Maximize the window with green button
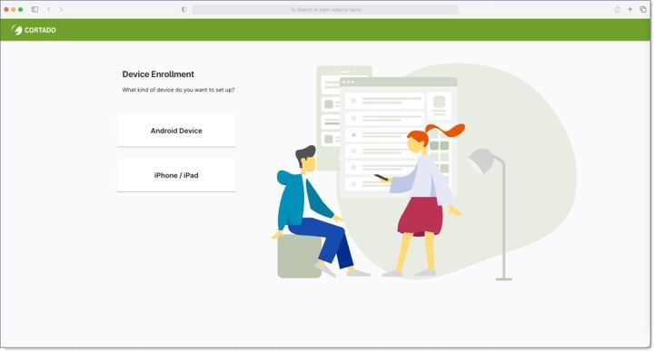Screen dimensions: 654x351 (20, 9)
